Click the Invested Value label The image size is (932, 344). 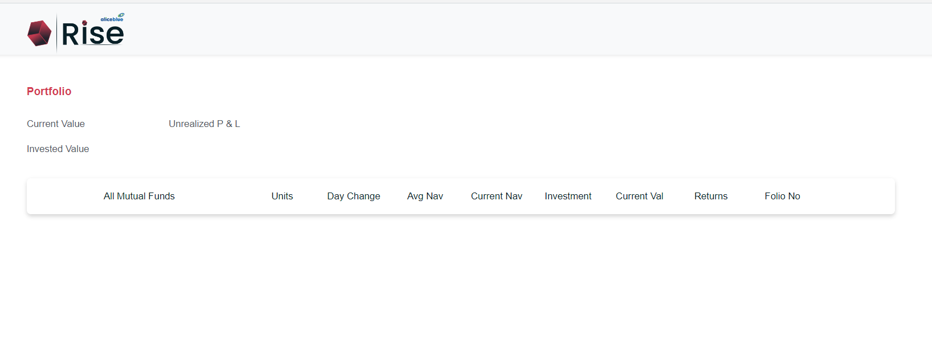(58, 149)
